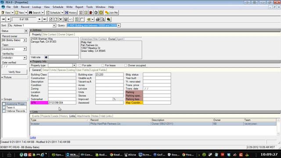The height and width of the screenshot is (158, 281).
Task: Click the Type column header
Action: (x=60, y=120)
